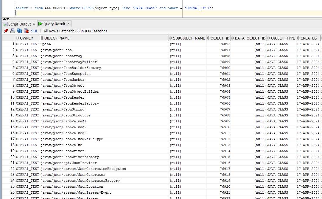The width and height of the screenshot is (322, 199).
Task: Print the query results using printer icon
Action: point(12,31)
